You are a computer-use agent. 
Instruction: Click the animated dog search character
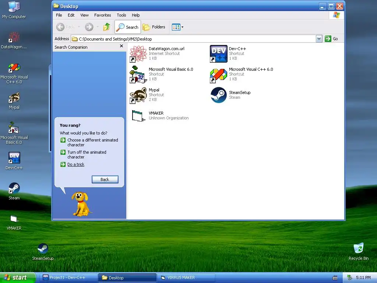pos(81,204)
